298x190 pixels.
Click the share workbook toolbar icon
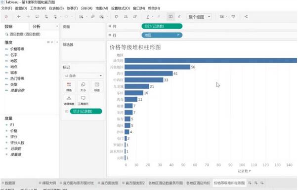tap(246, 17)
